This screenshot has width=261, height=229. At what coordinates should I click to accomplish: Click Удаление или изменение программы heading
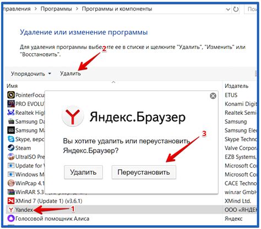[84, 32]
